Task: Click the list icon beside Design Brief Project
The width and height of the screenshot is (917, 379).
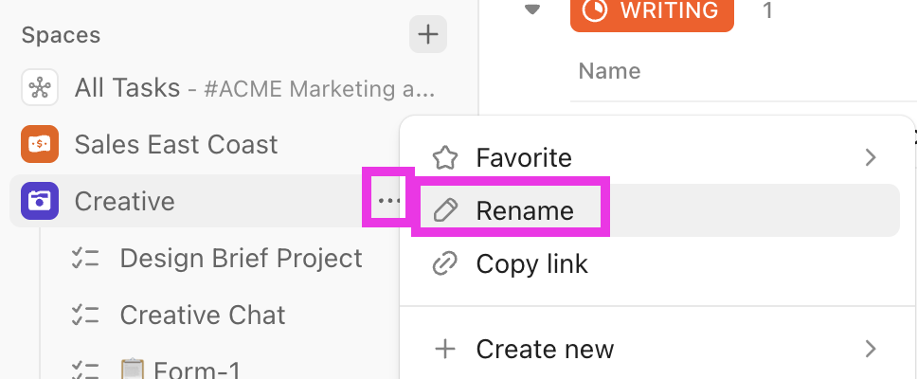Action: (86, 259)
